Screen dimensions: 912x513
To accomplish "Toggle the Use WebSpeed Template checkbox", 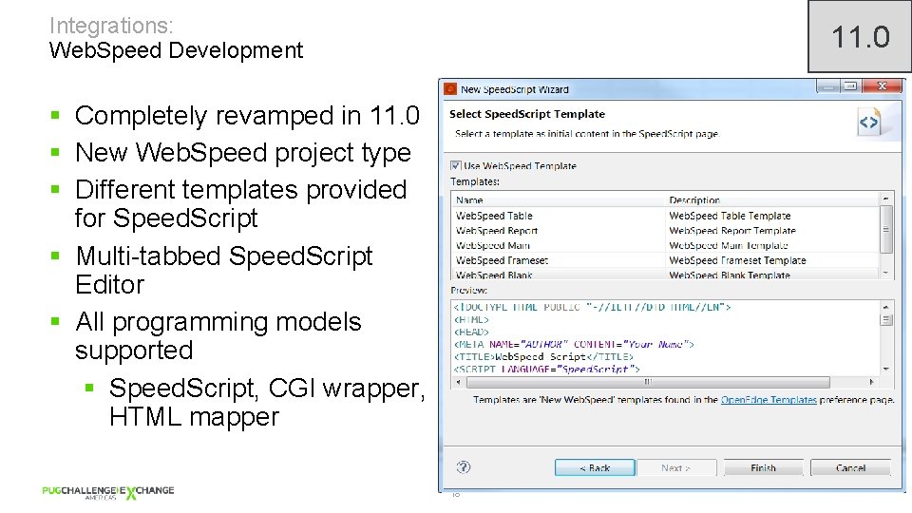I will [455, 165].
